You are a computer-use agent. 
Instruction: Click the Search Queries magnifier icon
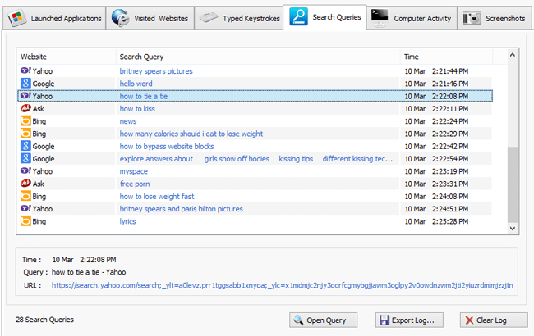298,16
